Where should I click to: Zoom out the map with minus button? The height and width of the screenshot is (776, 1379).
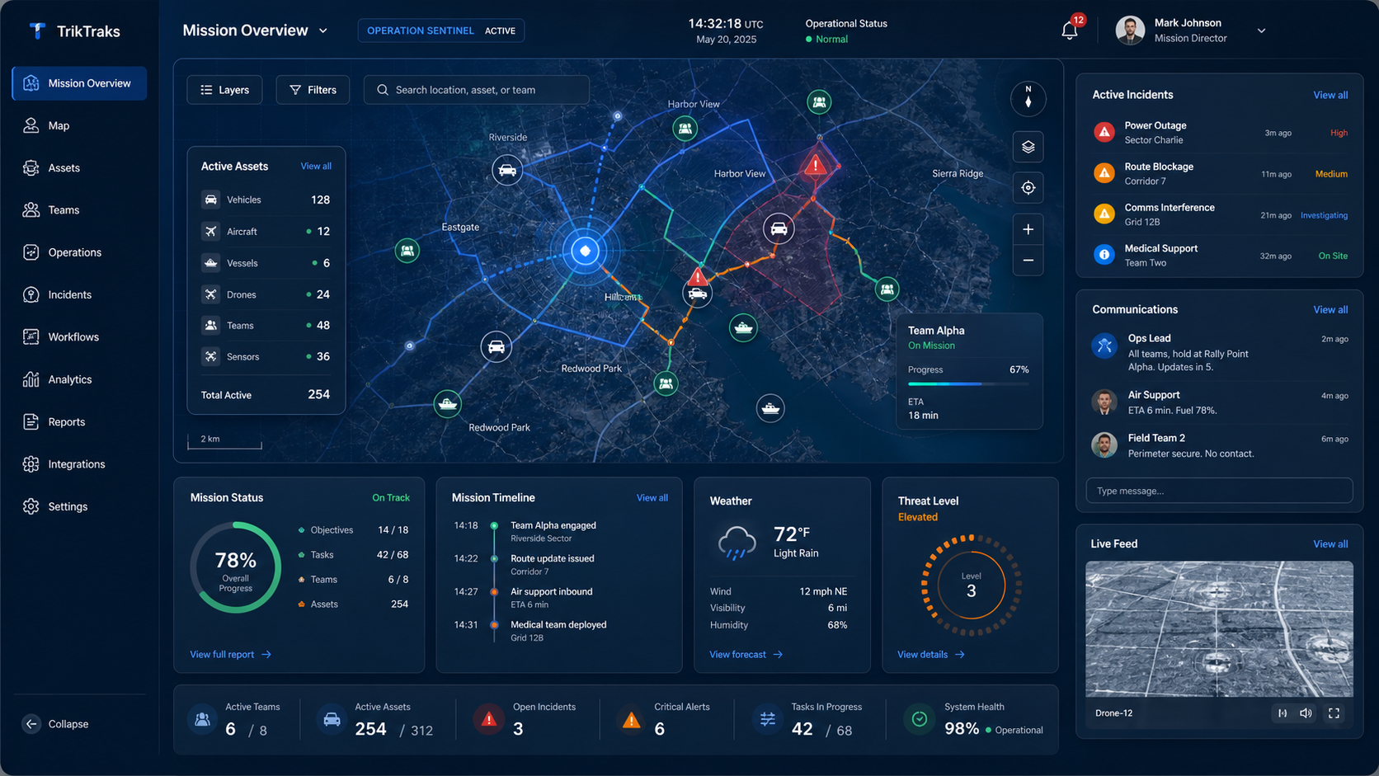(1028, 261)
